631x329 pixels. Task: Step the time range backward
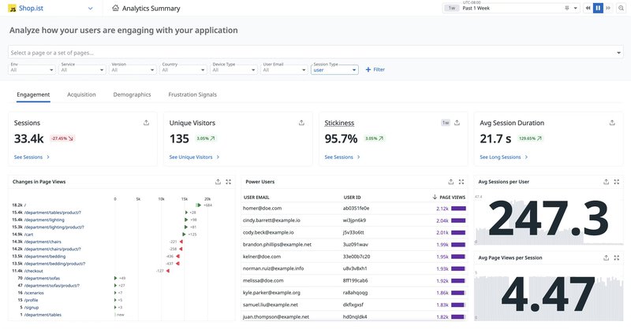tap(587, 8)
